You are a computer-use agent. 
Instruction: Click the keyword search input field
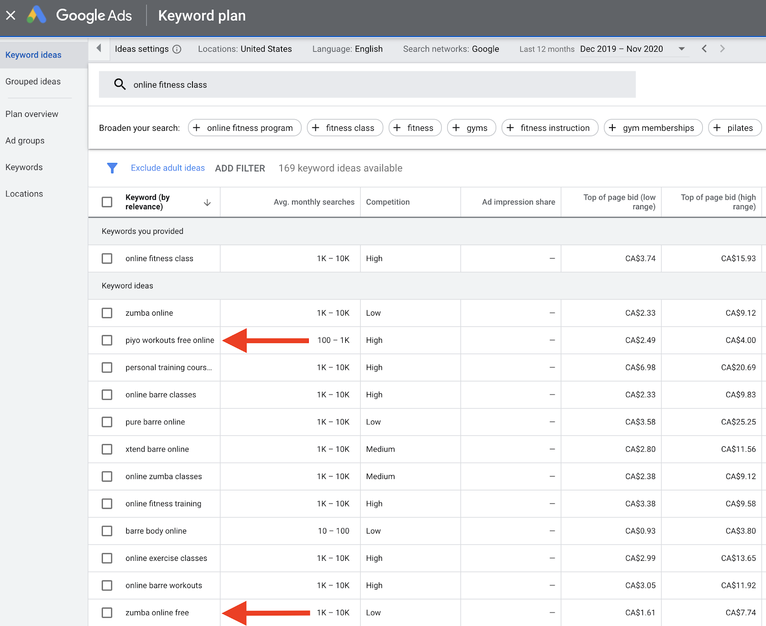tap(367, 85)
